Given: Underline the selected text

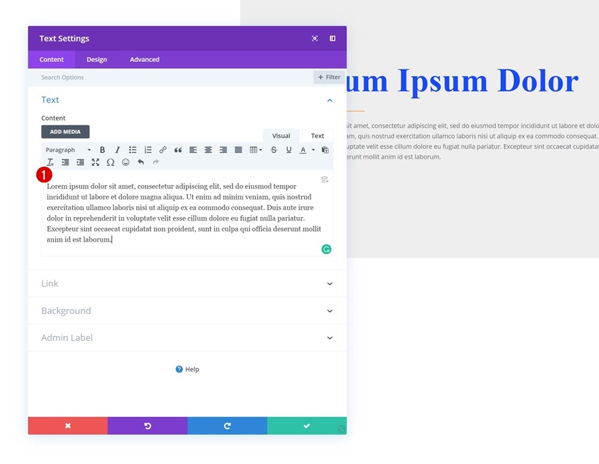Looking at the screenshot, I should (x=289, y=150).
